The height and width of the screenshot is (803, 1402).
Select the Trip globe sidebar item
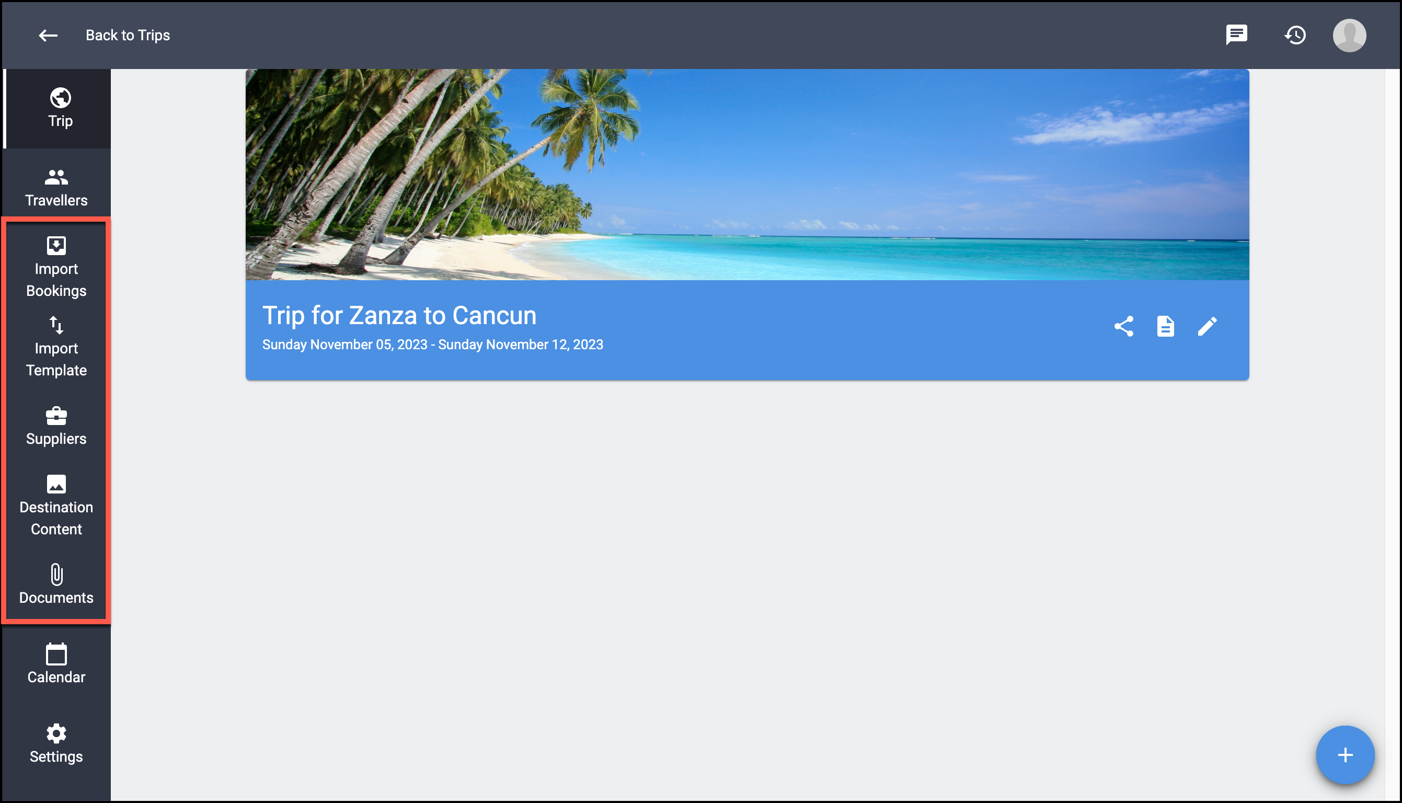point(58,108)
